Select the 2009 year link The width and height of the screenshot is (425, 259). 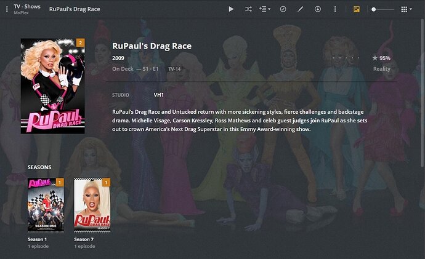coord(118,58)
